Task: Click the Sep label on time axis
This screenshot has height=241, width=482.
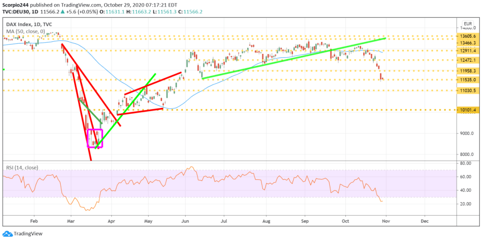Action: (305, 220)
